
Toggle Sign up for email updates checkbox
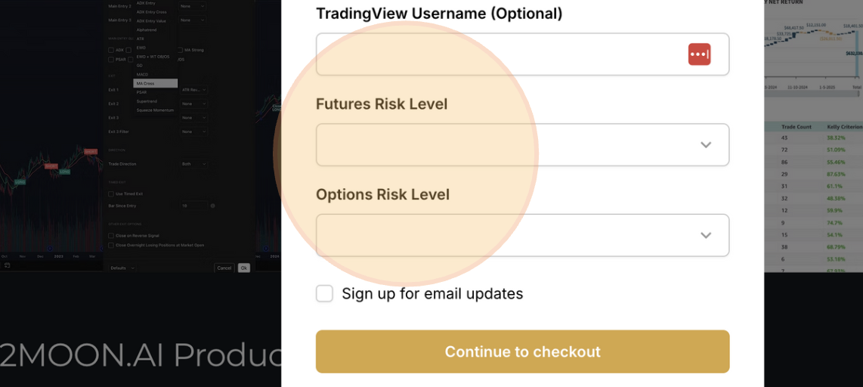point(324,293)
